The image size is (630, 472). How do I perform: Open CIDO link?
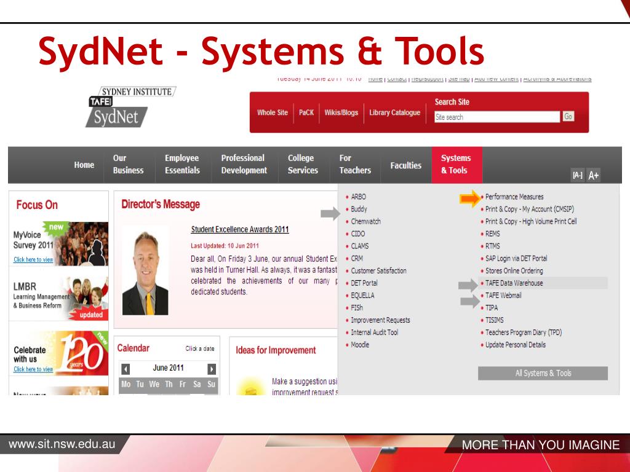point(358,234)
